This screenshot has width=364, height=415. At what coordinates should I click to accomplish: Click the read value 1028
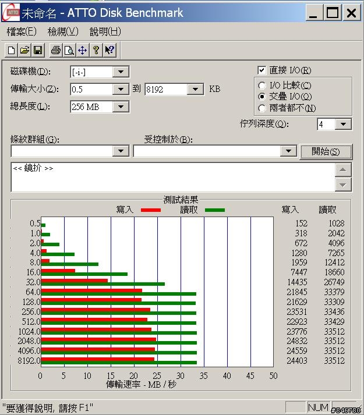(337, 224)
